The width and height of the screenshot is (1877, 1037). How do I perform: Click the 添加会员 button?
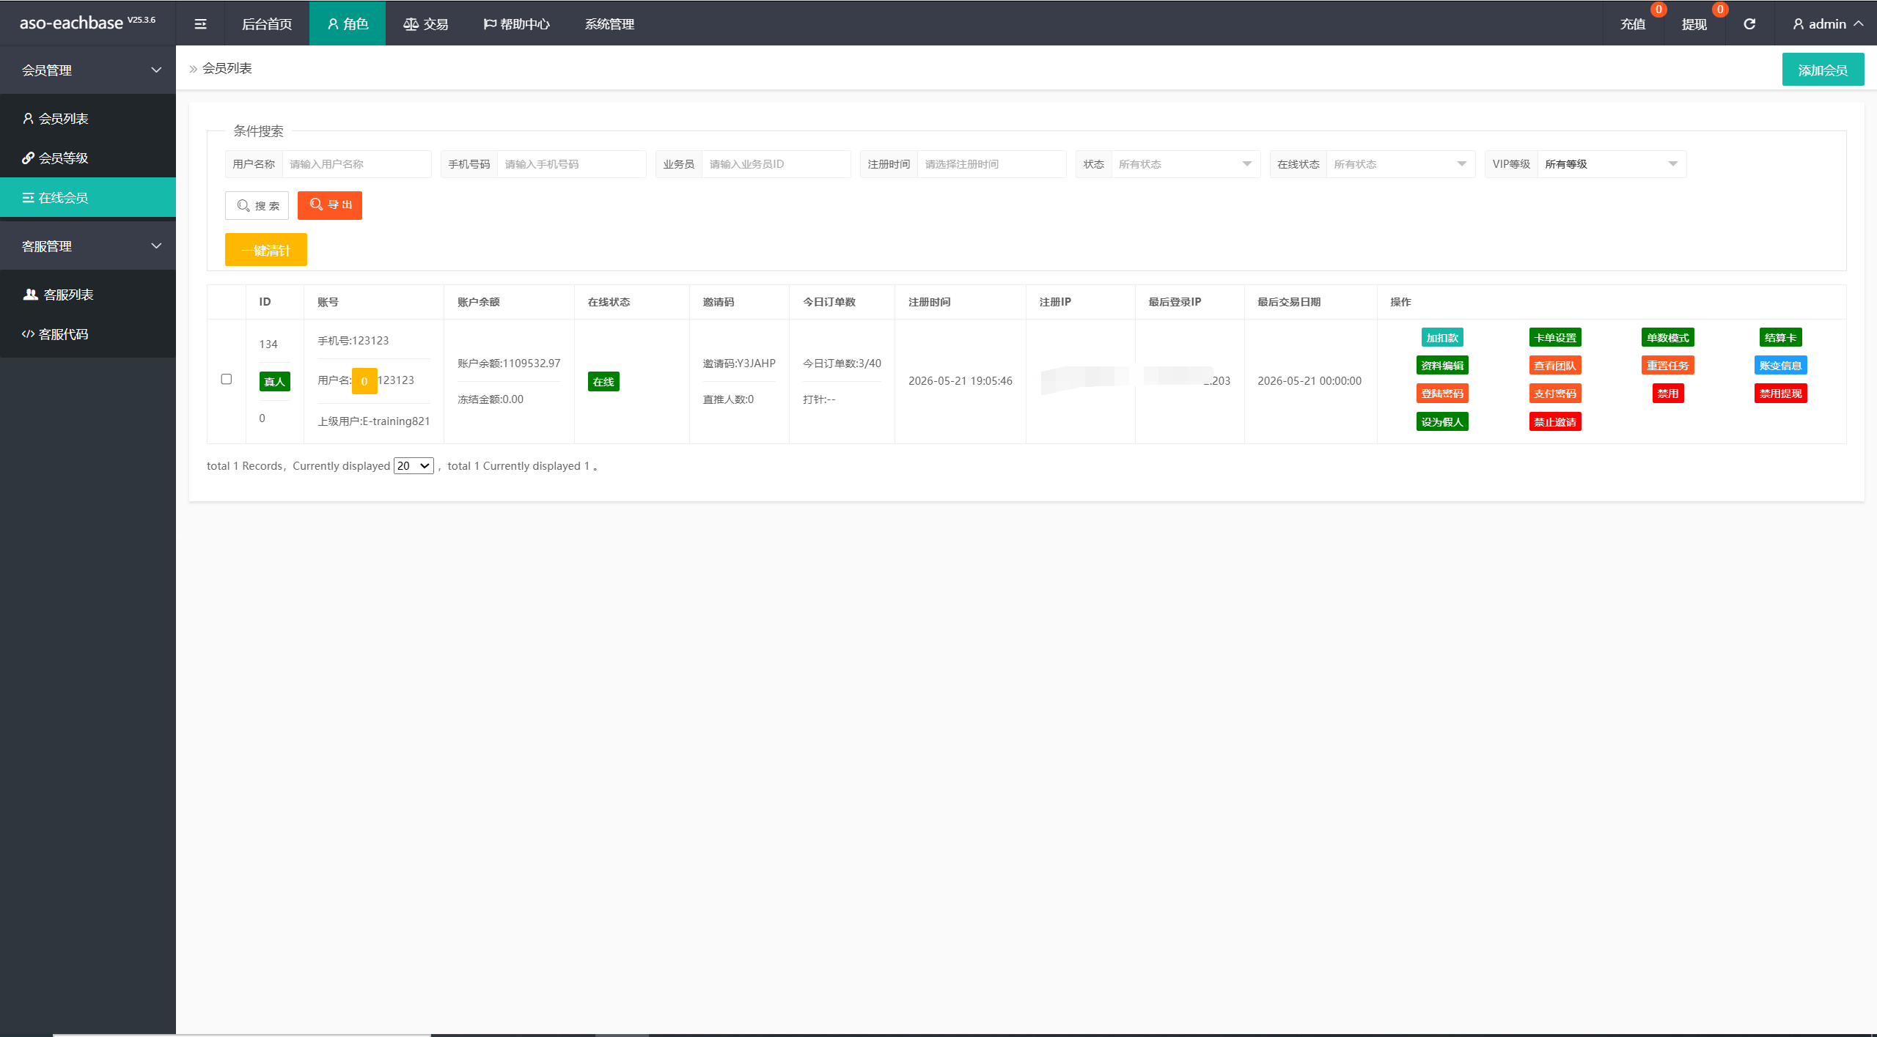[1823, 70]
